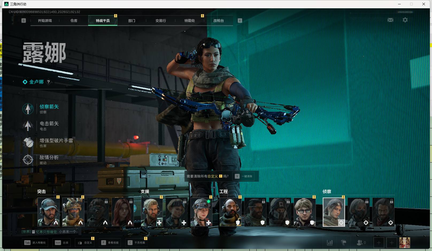Select the blond bearded operator under 支援
Image resolution: width=432 pixels, height=251 pixels.
point(152,212)
